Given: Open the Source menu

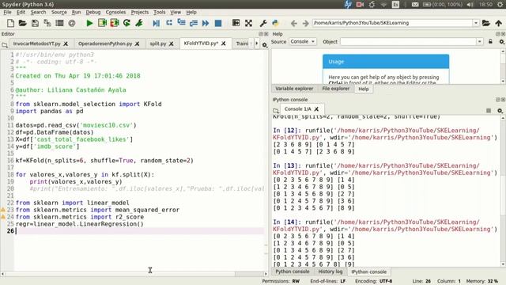Looking at the screenshot, I should tap(59, 12).
